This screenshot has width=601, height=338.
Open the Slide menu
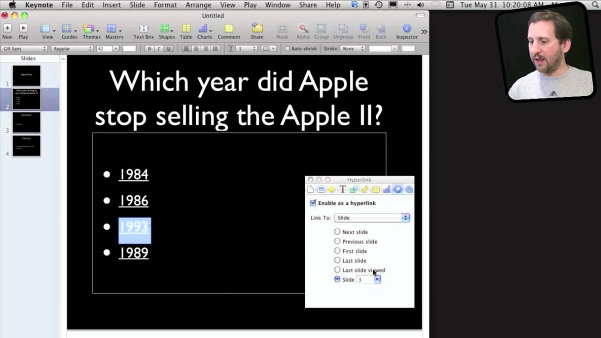(137, 5)
